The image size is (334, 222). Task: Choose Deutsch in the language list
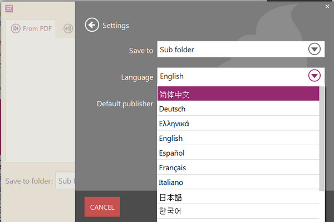[x=238, y=108]
